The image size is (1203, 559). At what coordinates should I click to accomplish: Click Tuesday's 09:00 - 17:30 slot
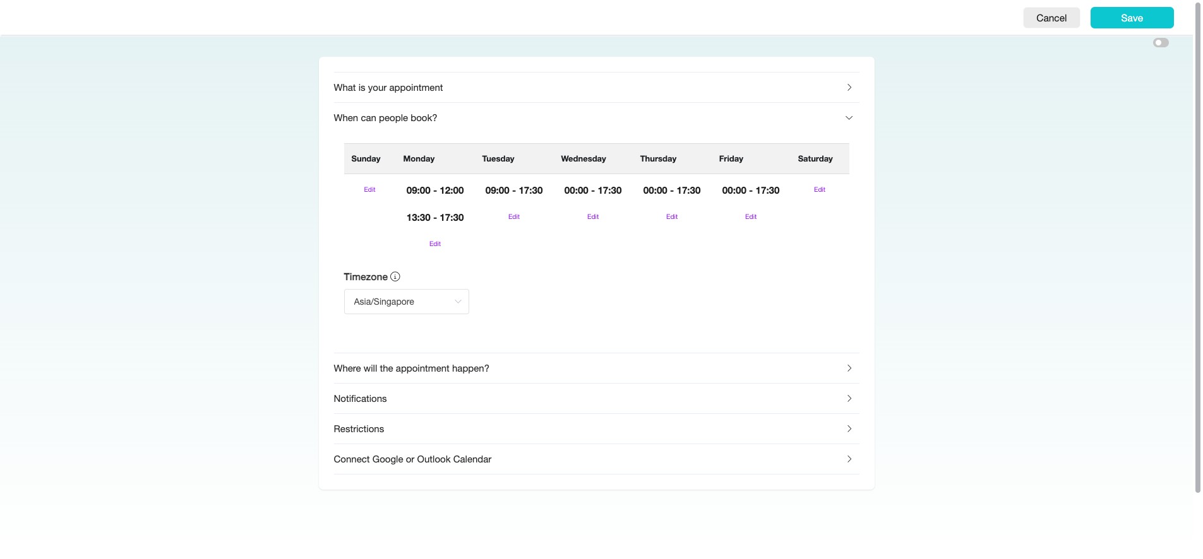514,191
